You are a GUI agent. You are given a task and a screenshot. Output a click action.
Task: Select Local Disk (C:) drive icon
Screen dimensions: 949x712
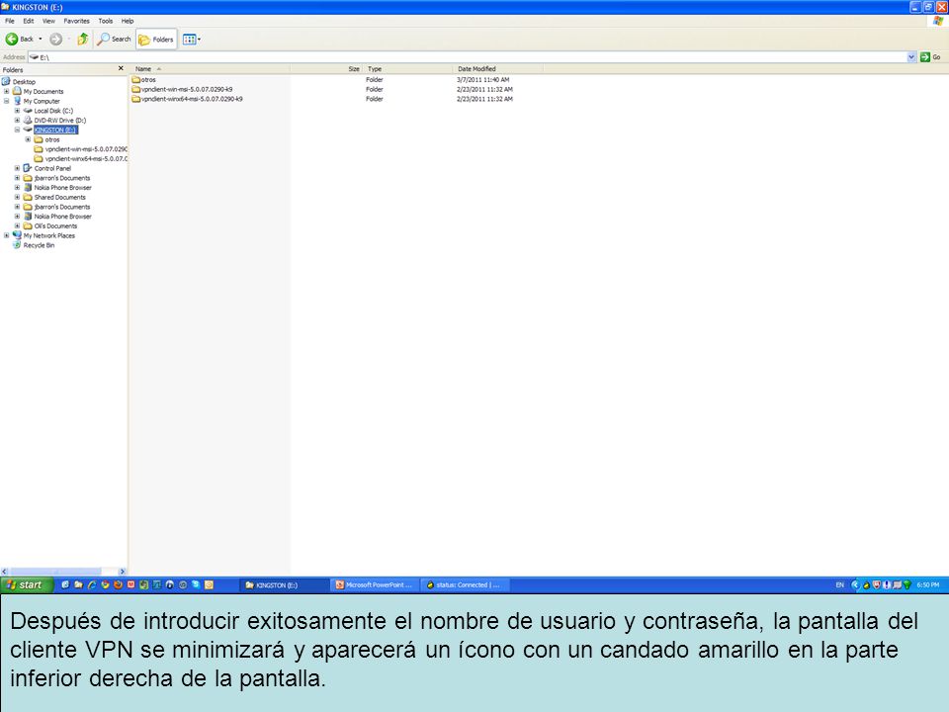[28, 111]
